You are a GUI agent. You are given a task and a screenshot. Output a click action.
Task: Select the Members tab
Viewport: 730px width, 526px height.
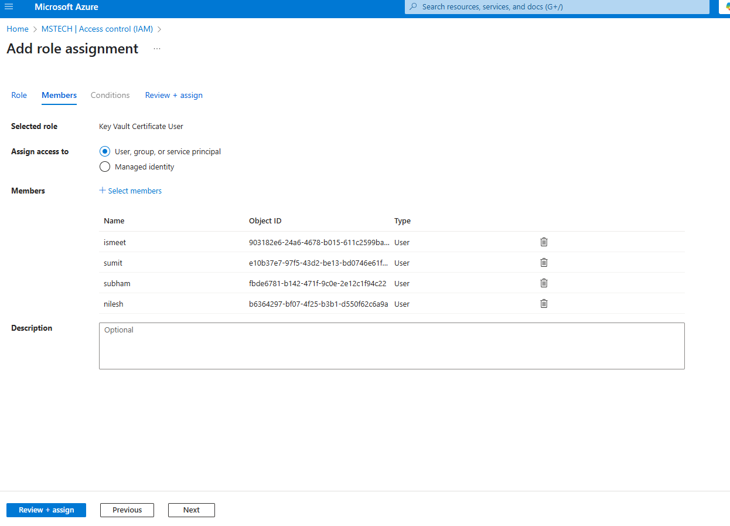point(59,95)
